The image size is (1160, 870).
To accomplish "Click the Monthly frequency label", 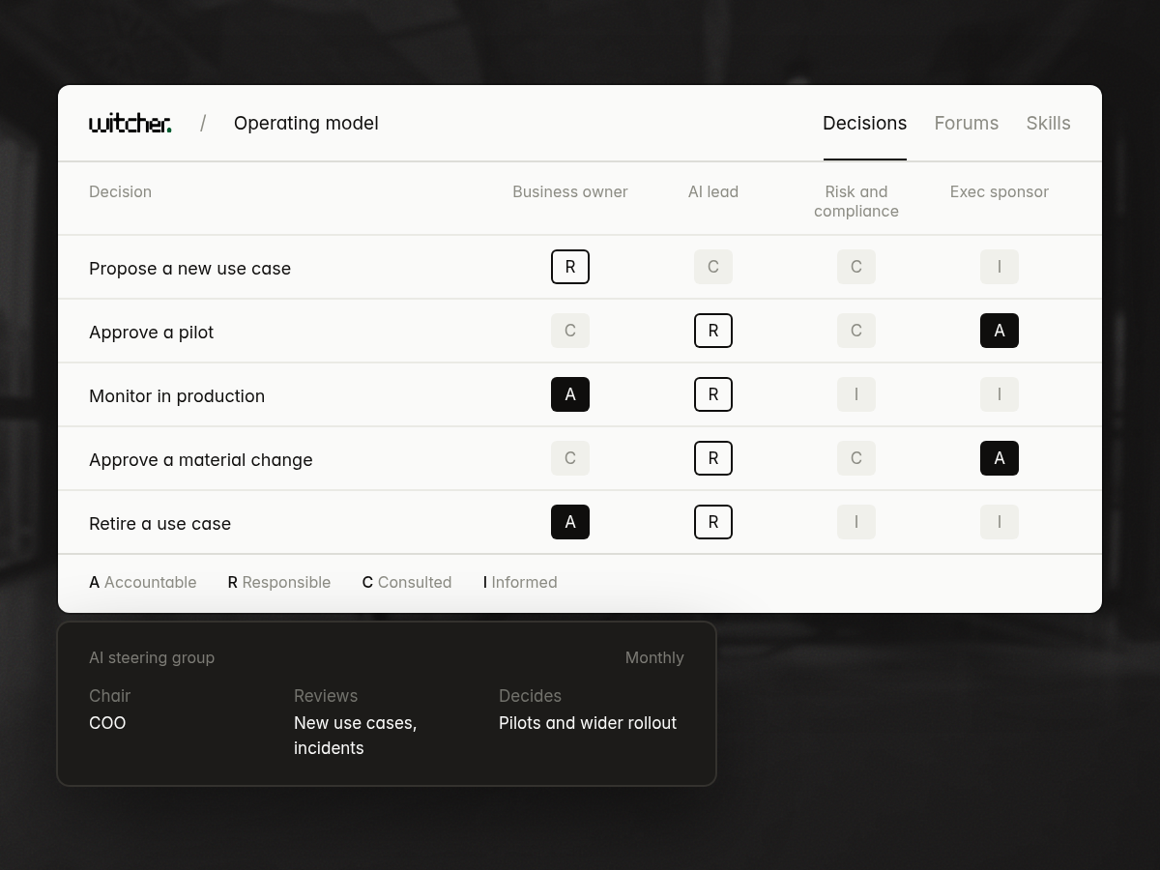I will (654, 657).
